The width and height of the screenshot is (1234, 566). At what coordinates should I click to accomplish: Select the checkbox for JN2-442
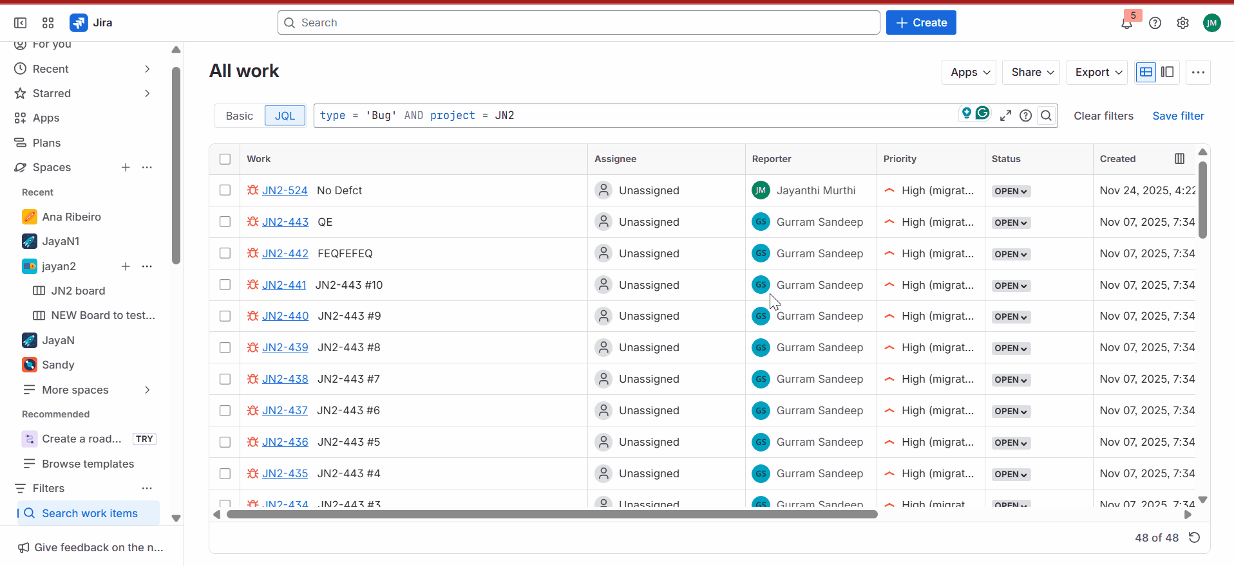point(225,253)
